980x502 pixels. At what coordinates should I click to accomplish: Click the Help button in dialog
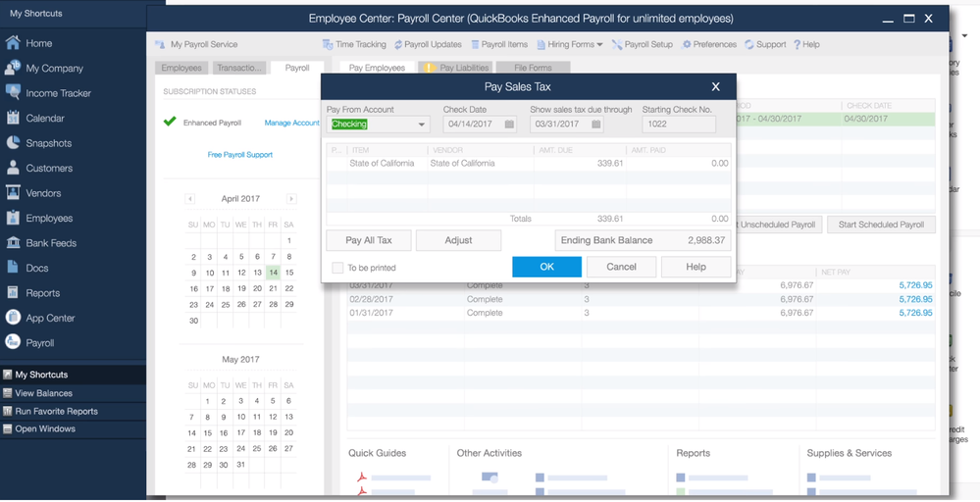[x=696, y=267]
